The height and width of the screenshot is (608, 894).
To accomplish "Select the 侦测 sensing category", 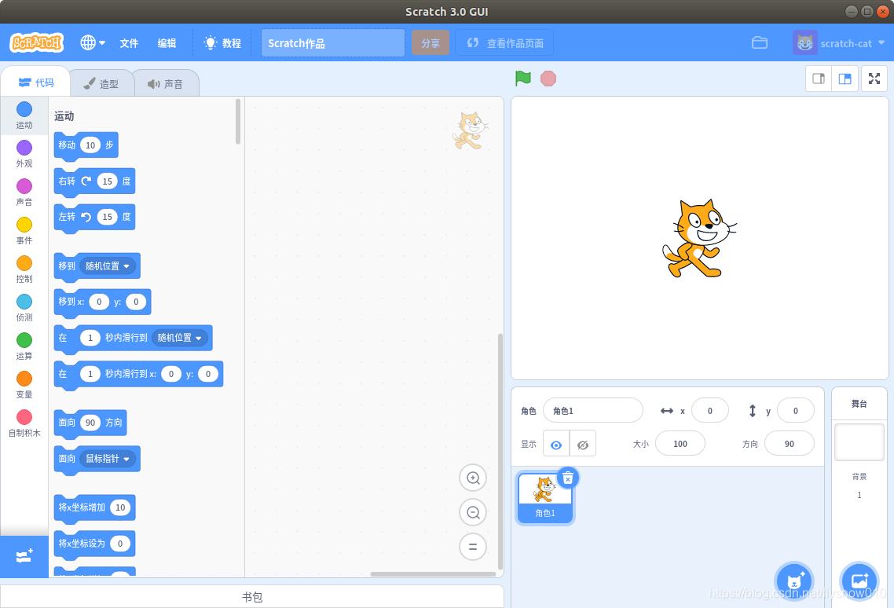I will (24, 308).
